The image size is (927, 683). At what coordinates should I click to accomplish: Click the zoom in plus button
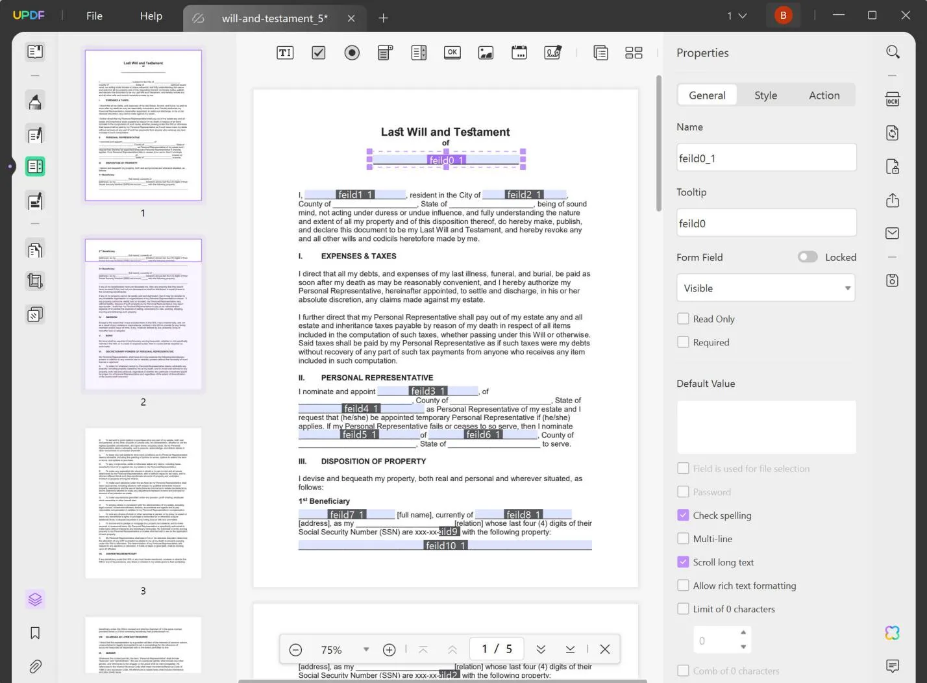coord(389,650)
